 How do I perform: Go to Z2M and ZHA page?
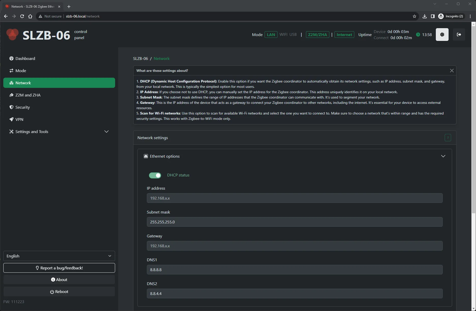28,95
